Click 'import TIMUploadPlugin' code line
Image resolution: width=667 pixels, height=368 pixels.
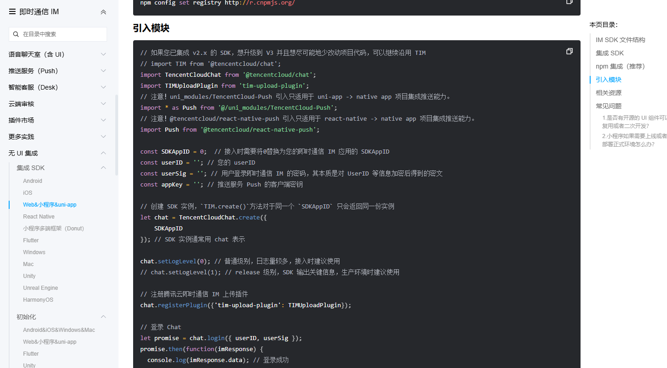click(x=225, y=86)
